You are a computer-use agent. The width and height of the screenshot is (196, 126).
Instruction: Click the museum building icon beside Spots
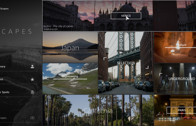tap(32, 92)
